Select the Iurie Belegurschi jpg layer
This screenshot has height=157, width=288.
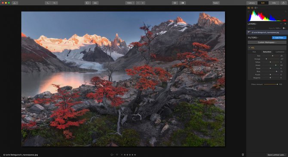click(x=267, y=33)
